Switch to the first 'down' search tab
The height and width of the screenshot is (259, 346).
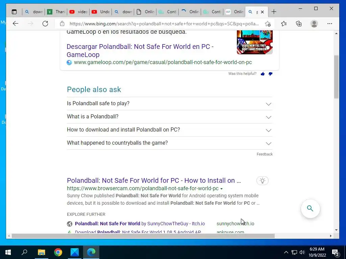click(34, 12)
